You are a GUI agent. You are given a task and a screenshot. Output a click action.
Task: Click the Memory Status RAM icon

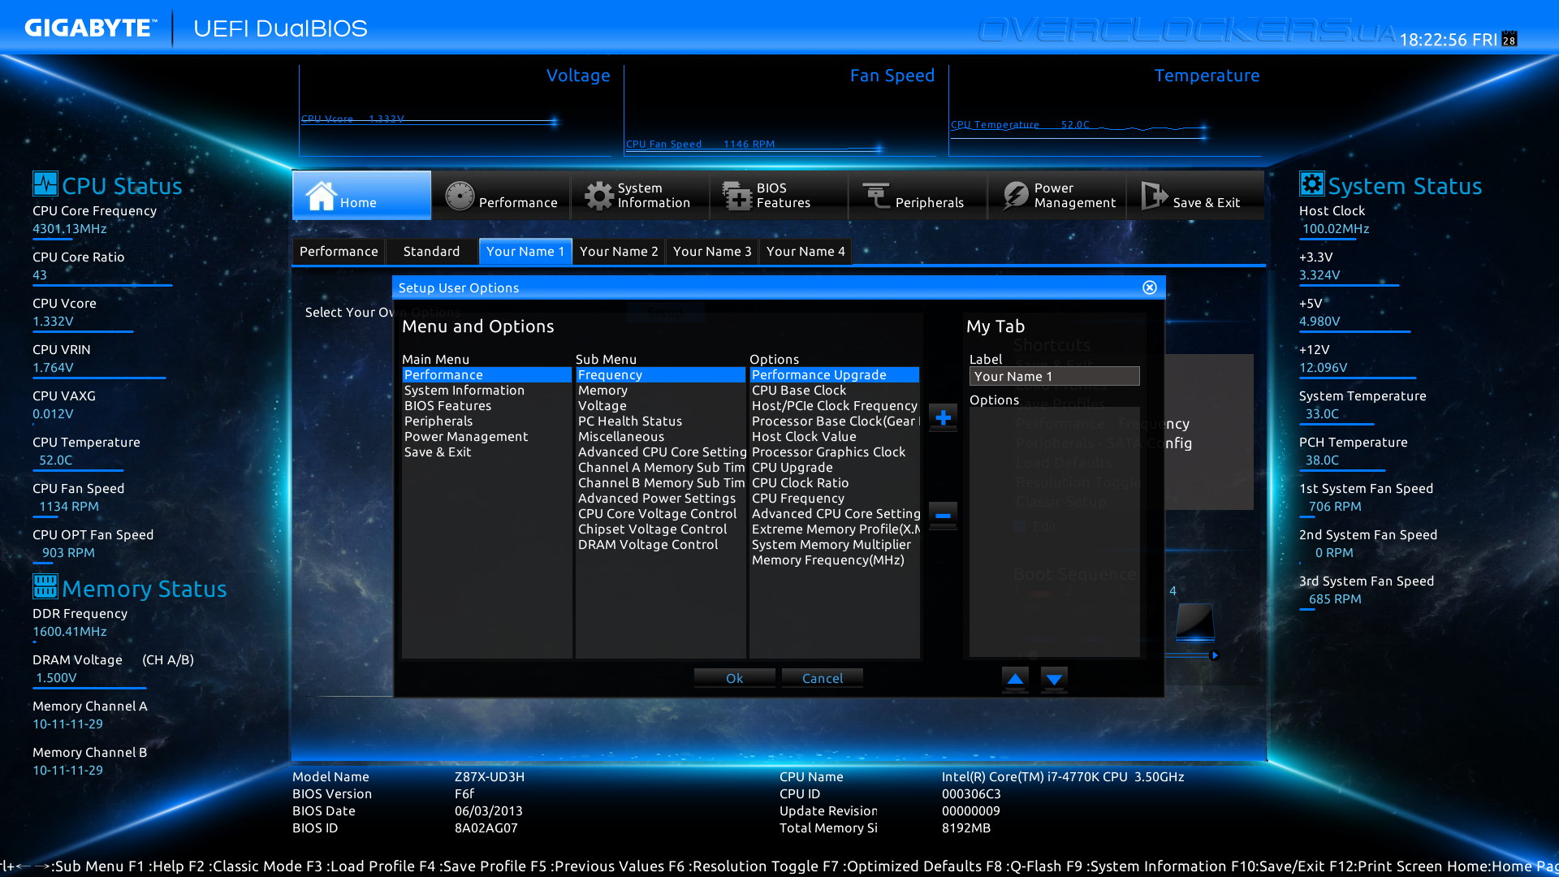pos(45,585)
